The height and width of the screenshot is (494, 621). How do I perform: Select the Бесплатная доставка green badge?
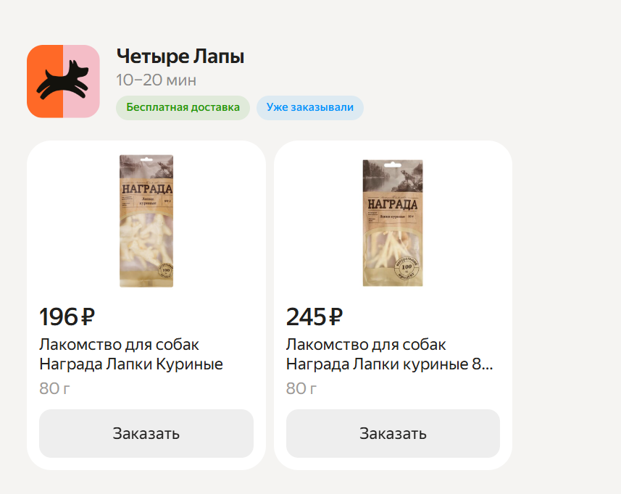(183, 107)
